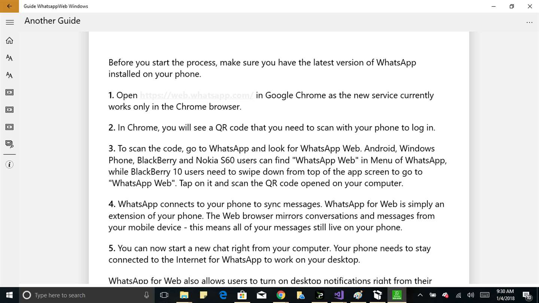Open Microsoft Store from the taskbar
Image resolution: width=539 pixels, height=303 pixels.
point(242,295)
